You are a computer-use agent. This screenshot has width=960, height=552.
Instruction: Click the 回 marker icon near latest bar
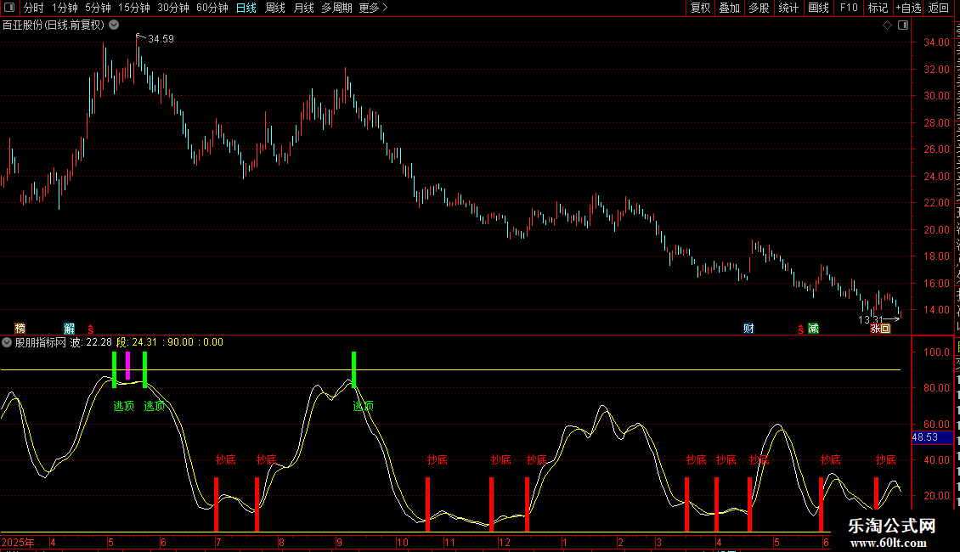885,329
